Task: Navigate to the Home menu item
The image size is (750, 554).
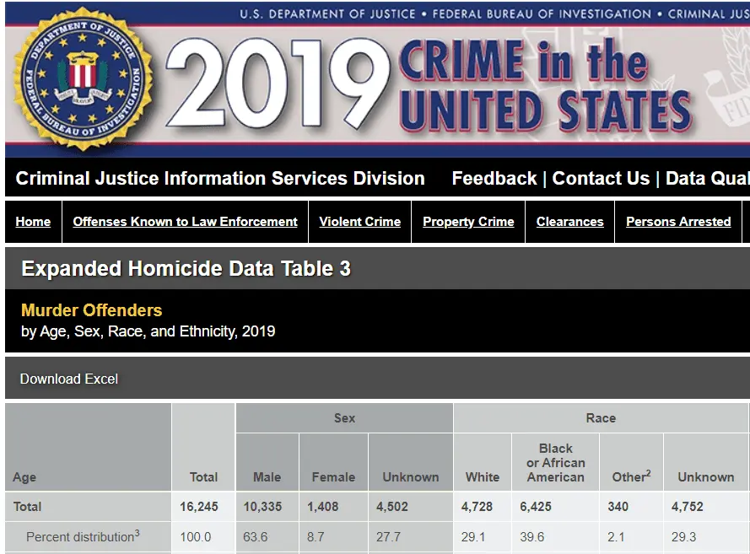Action: click(33, 222)
